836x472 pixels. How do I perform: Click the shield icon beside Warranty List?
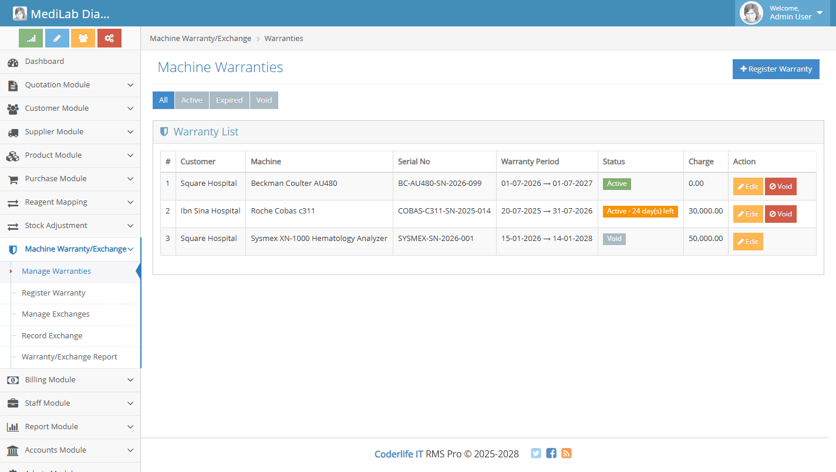(164, 132)
